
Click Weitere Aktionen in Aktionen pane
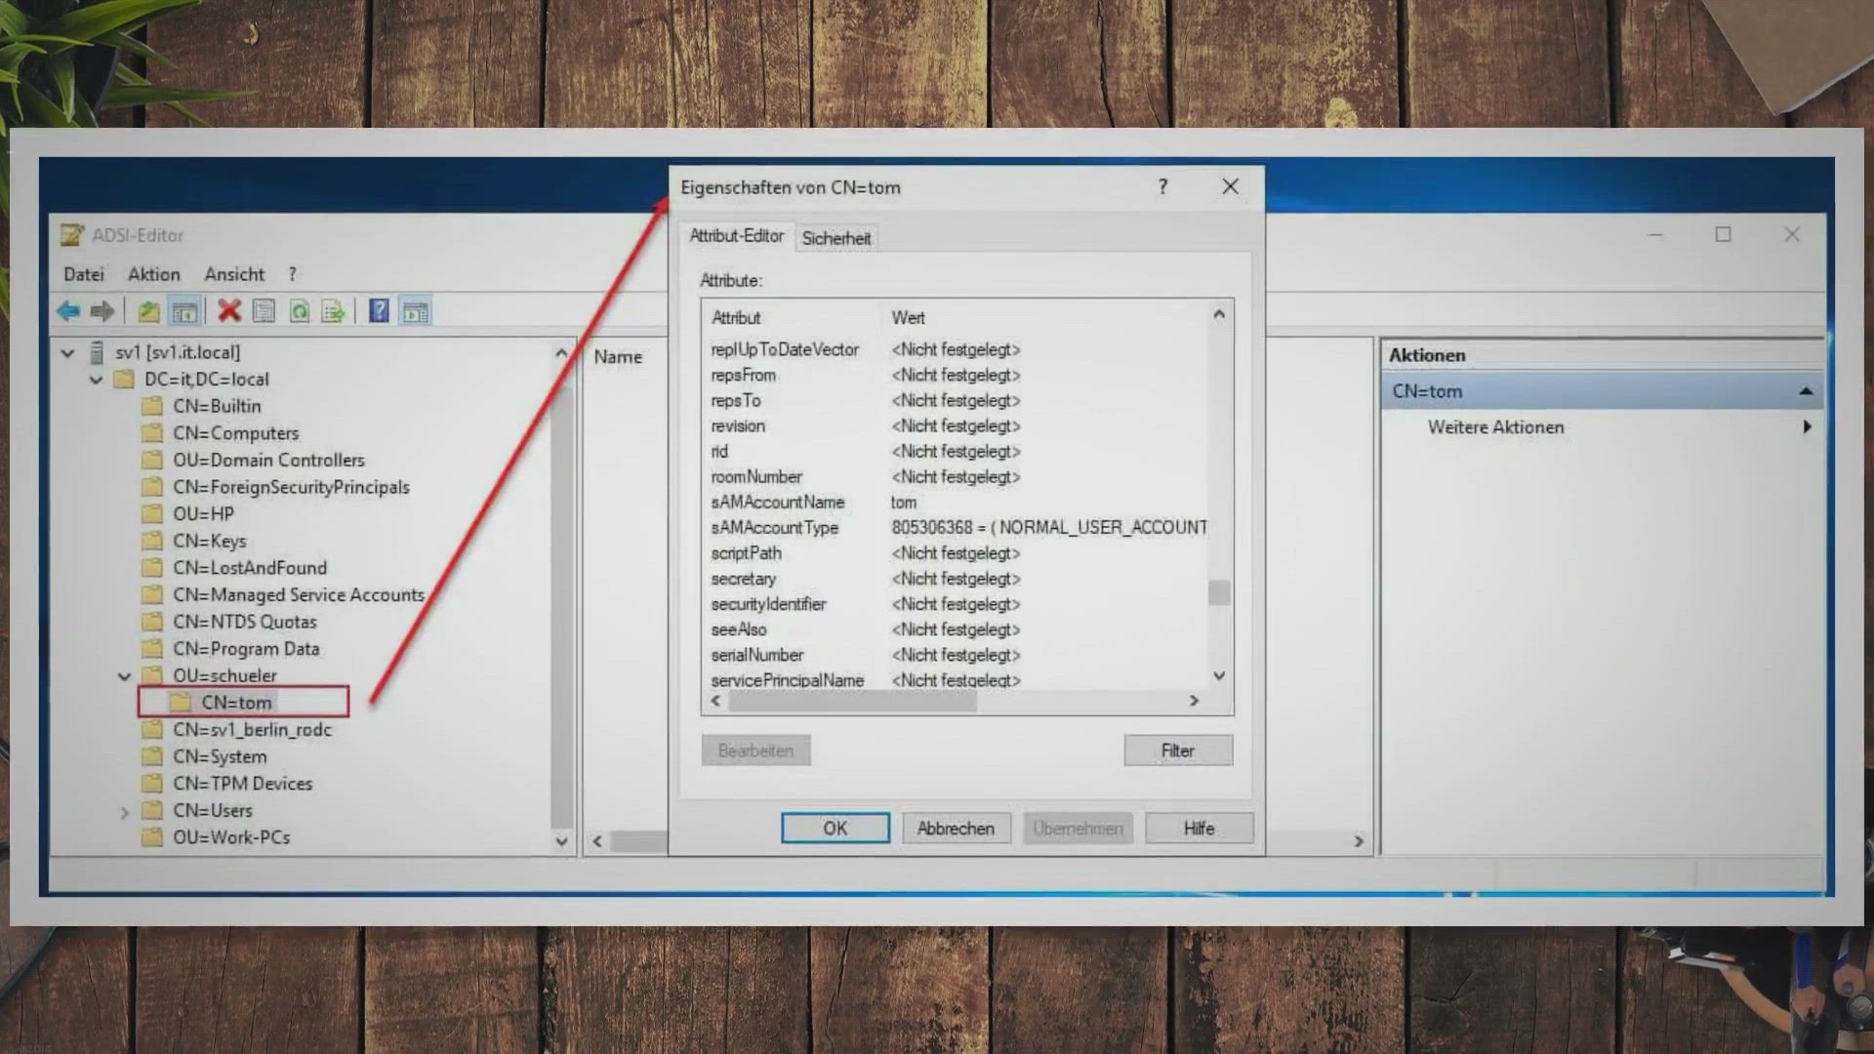tap(1495, 427)
